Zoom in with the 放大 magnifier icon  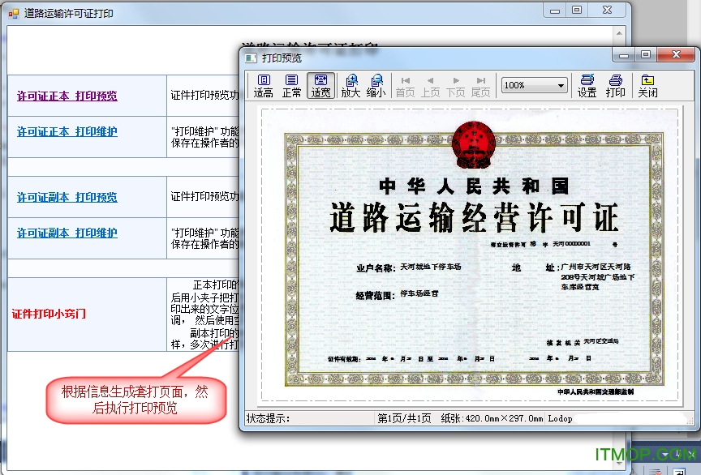coord(350,85)
